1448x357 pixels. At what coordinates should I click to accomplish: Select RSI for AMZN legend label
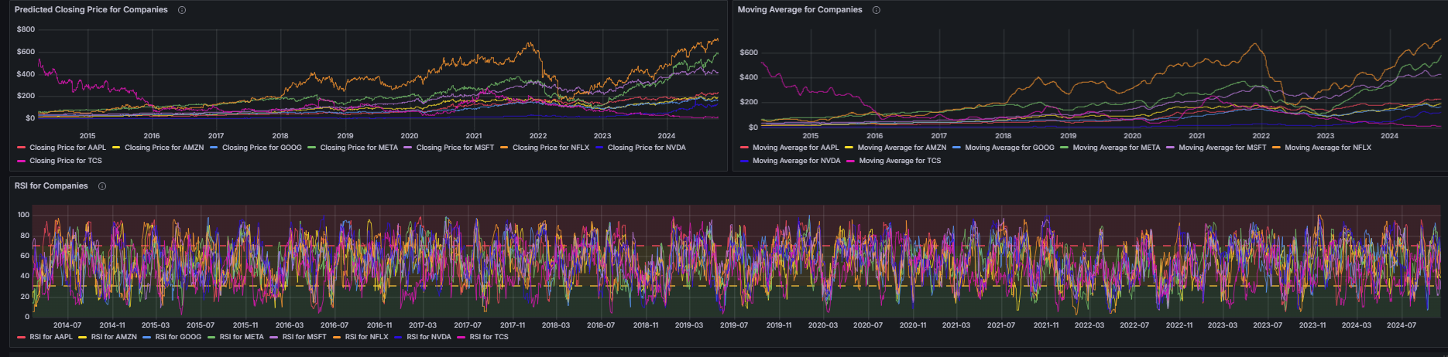point(114,337)
